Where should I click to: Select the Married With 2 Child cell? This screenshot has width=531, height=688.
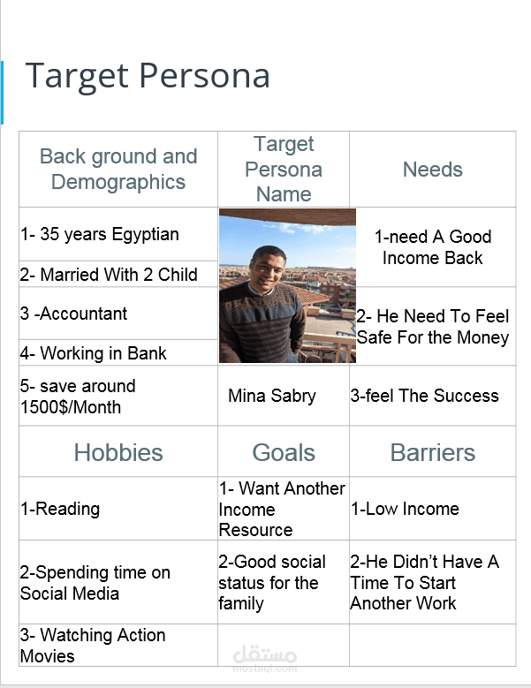click(118, 275)
